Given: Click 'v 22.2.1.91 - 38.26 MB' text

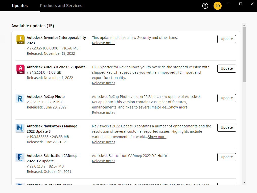Looking at the screenshot, I should (44, 102).
